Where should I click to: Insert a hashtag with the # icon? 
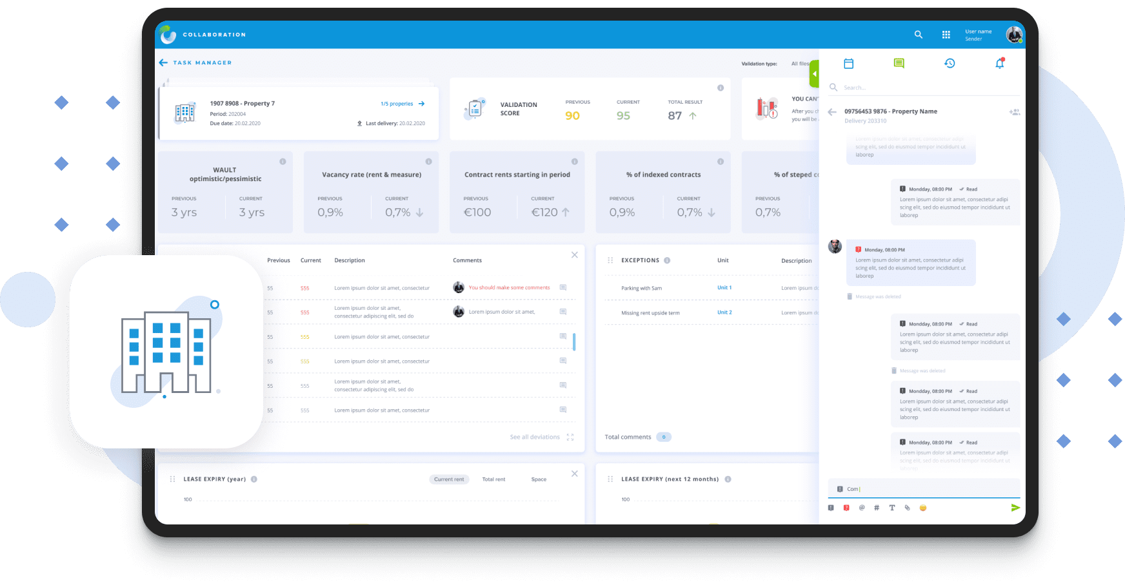pos(876,508)
